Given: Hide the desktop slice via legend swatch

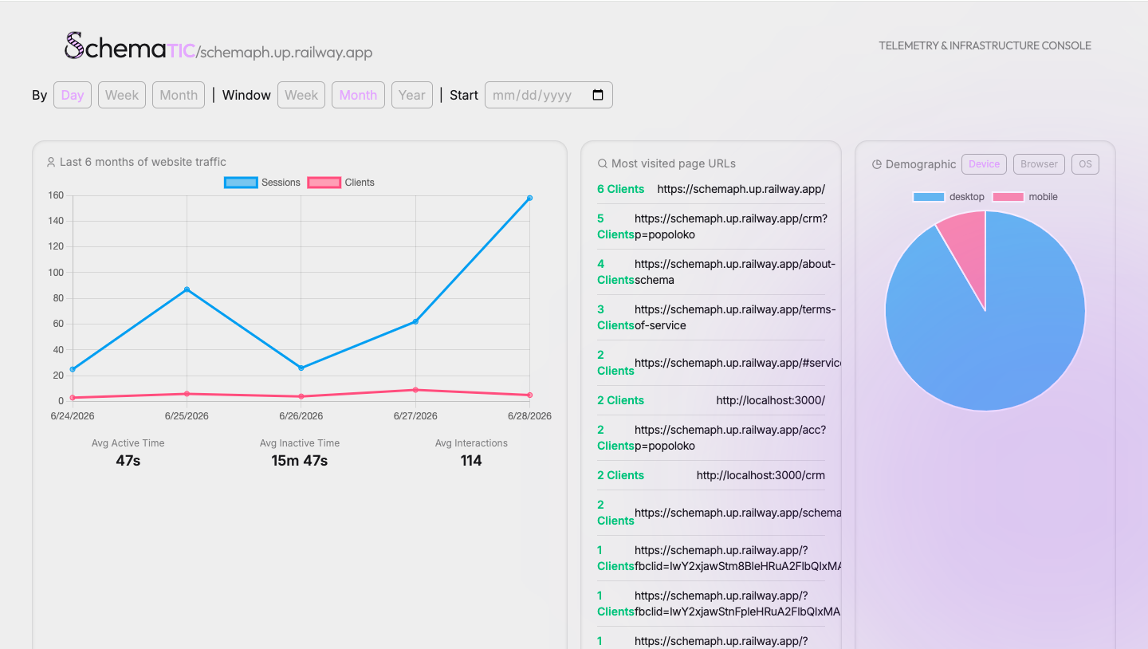Looking at the screenshot, I should click(x=929, y=197).
